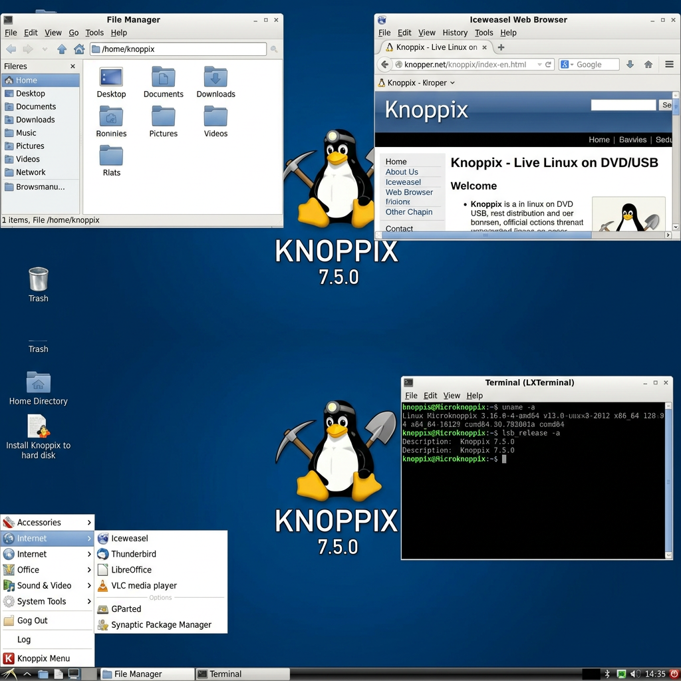Open the File Manager history dropdown arrow
Viewport: 681px width, 681px height.
pyautogui.click(x=45, y=49)
